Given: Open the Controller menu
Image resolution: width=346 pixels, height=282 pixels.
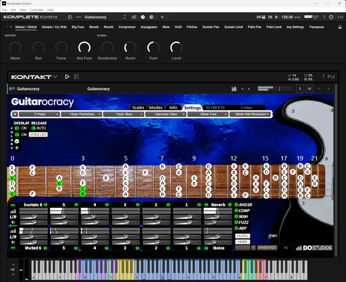Looking at the screenshot, I should tap(37, 10).
